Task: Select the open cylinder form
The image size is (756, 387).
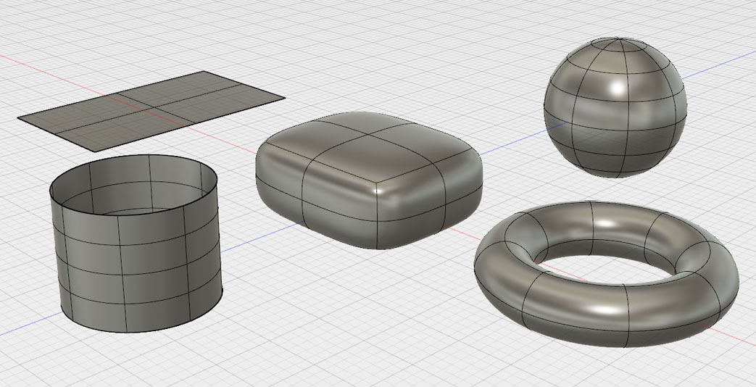Action: (136, 244)
